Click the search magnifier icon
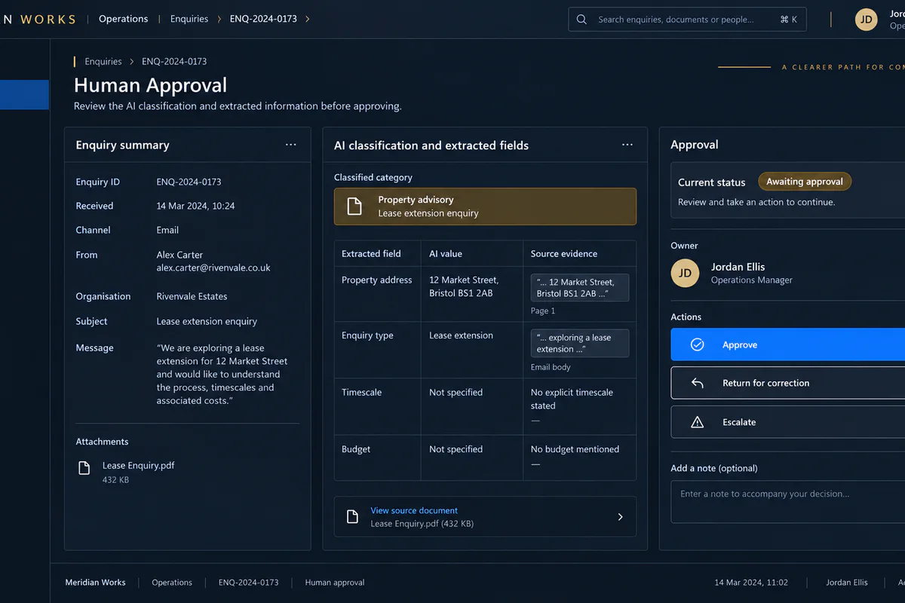The height and width of the screenshot is (603, 905). pos(581,20)
